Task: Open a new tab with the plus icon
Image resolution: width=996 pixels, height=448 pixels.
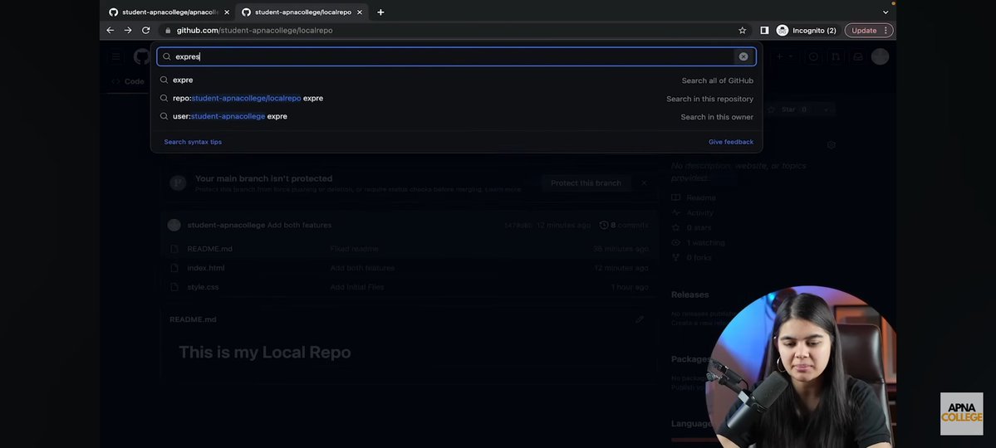Action: pyautogui.click(x=380, y=12)
